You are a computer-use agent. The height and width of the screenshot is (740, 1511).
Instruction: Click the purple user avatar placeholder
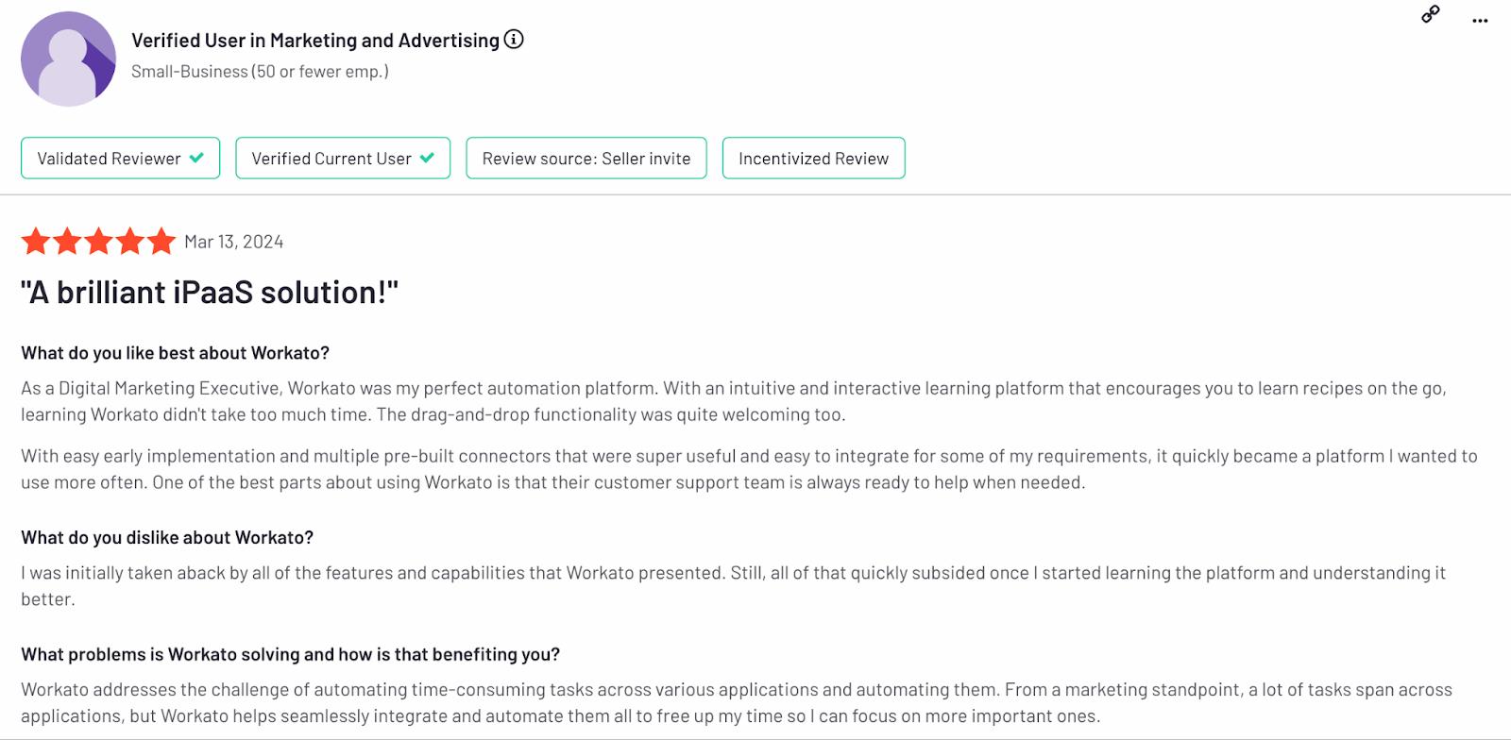(x=68, y=59)
